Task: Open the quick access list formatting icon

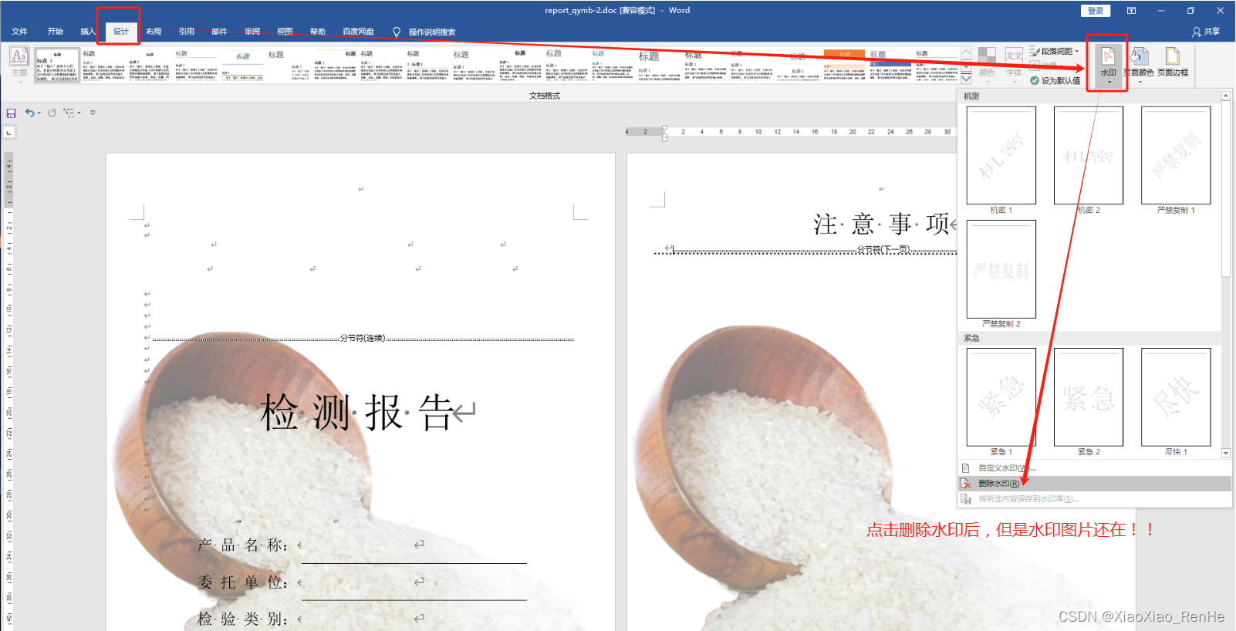Action: pyautogui.click(x=69, y=113)
